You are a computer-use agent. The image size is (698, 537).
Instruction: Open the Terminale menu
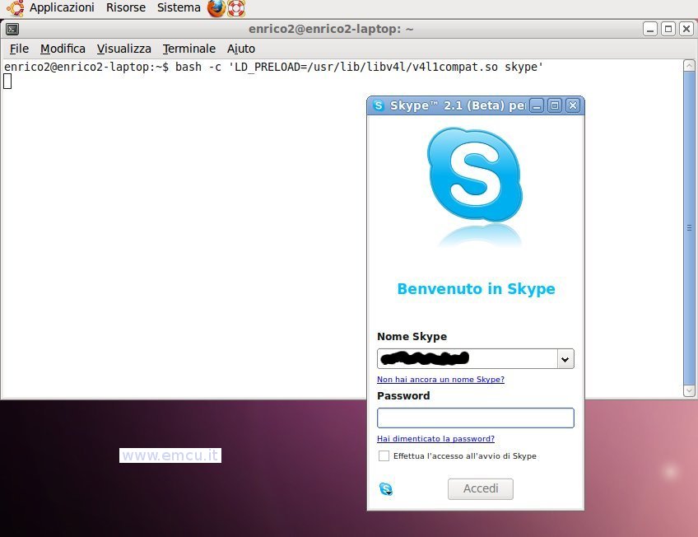coord(188,49)
